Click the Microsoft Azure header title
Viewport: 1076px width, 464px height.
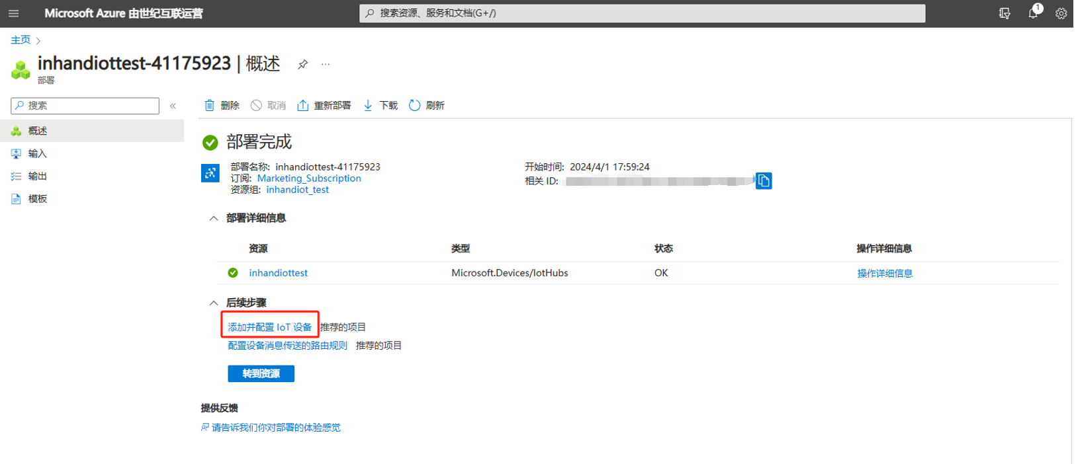124,13
